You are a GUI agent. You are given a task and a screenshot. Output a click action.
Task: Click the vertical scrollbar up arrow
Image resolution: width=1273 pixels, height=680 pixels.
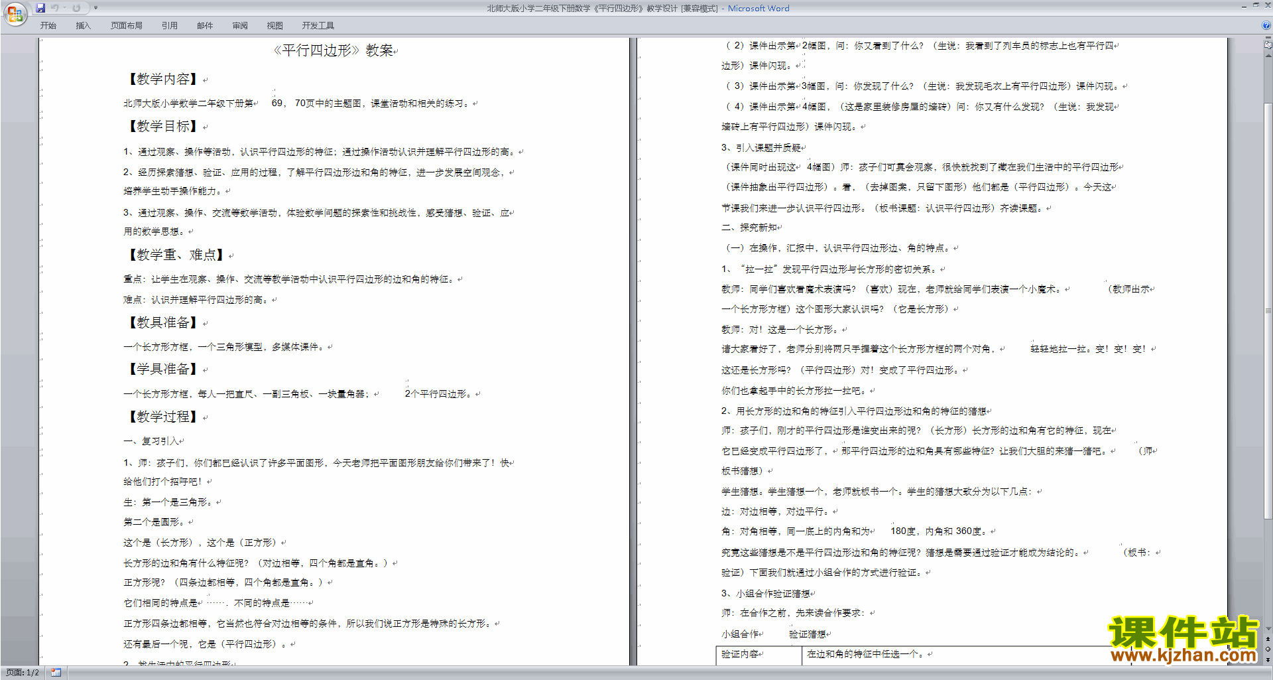tap(1268, 54)
